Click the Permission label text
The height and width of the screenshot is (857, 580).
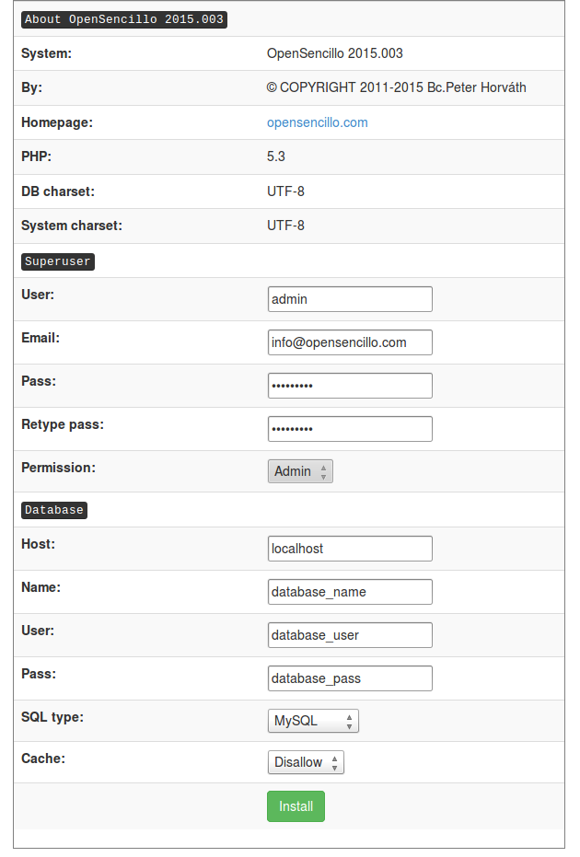point(59,468)
